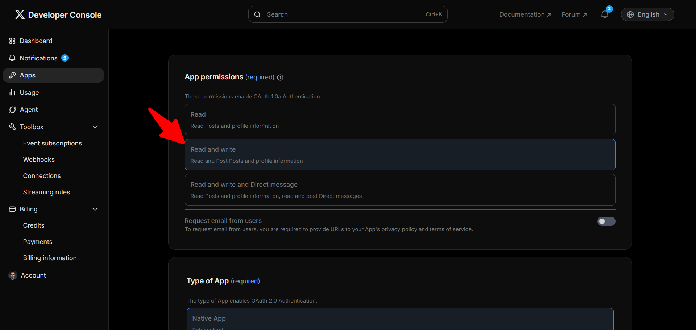Click the Forum external arrow icon

pos(585,15)
